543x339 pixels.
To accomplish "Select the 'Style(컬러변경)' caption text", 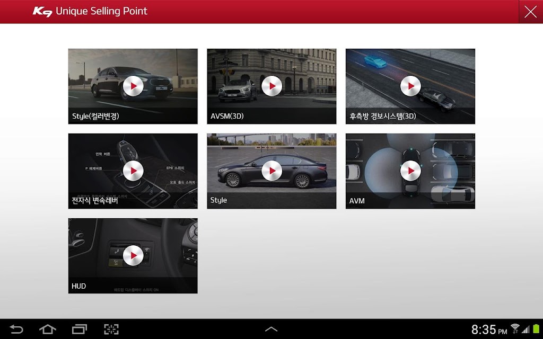I will coord(95,116).
